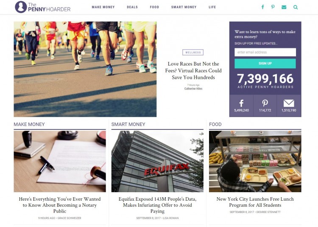Click the Penny Hoarder logo icon
This screenshot has width=318, height=227.
tap(21, 7)
